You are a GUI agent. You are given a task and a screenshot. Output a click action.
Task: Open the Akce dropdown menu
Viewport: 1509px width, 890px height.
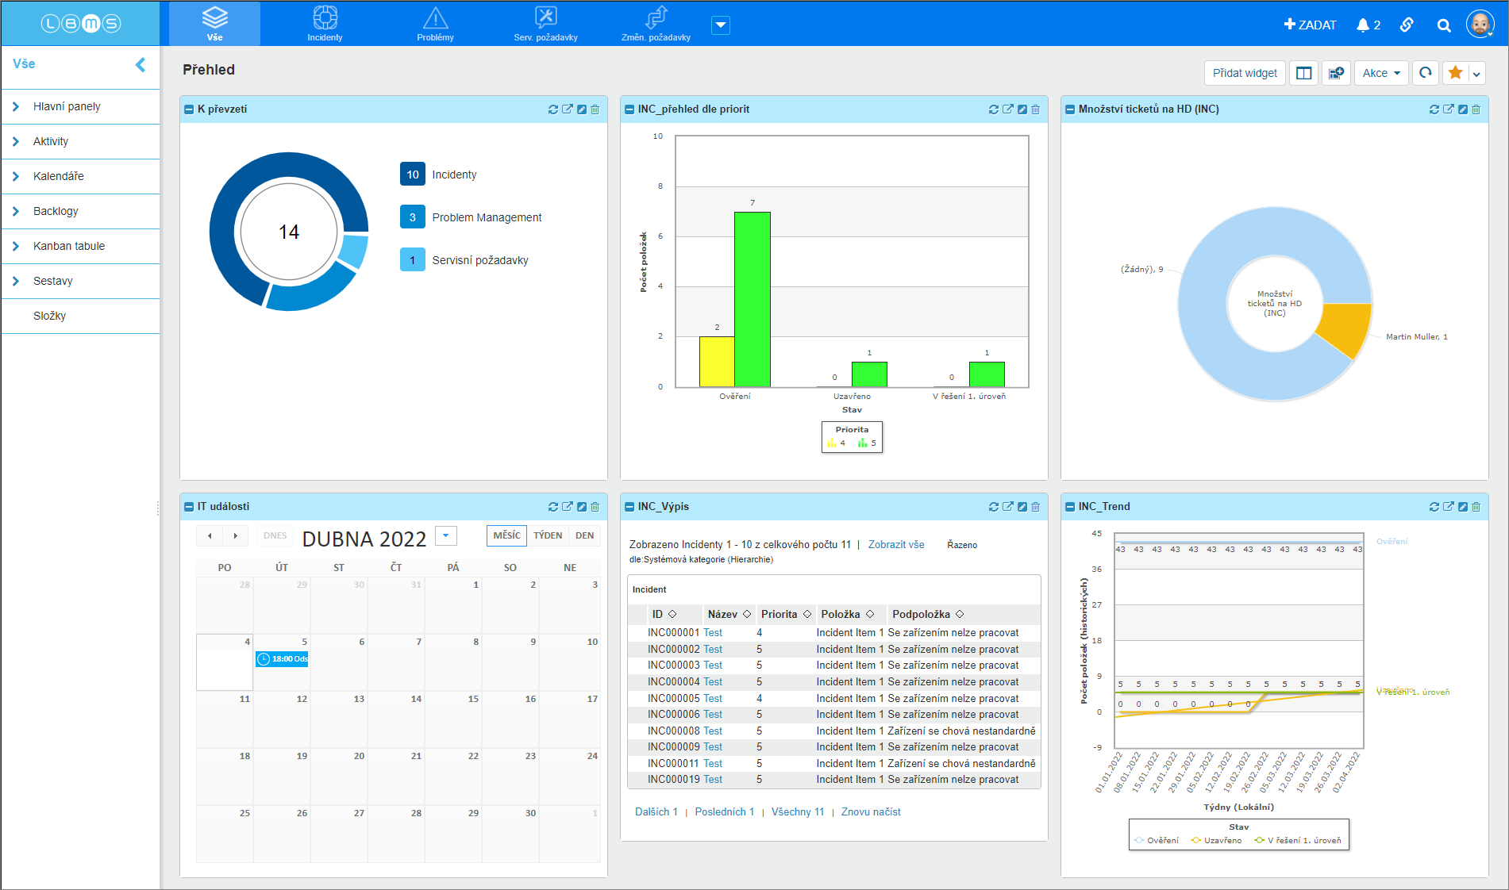1381,73
